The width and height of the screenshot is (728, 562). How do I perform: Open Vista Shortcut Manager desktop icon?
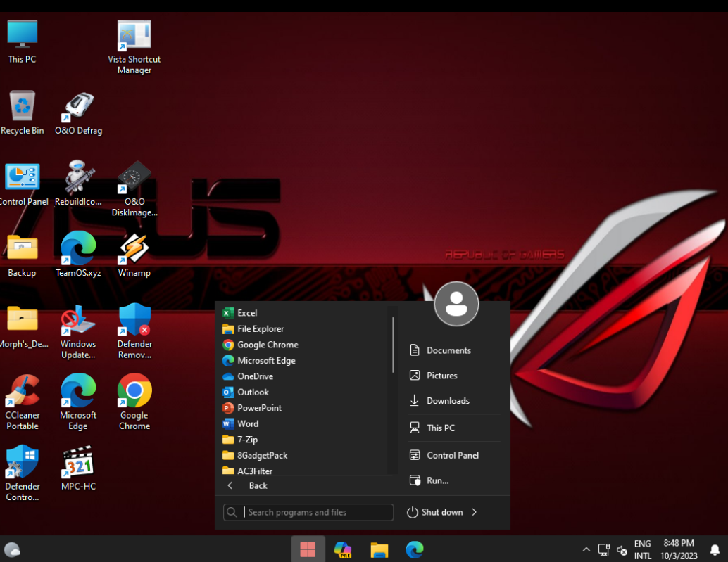click(134, 47)
